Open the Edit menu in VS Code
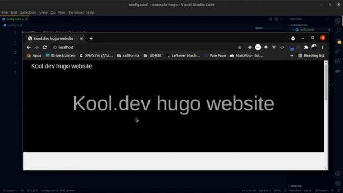The image size is (343, 193). tap(13, 13)
